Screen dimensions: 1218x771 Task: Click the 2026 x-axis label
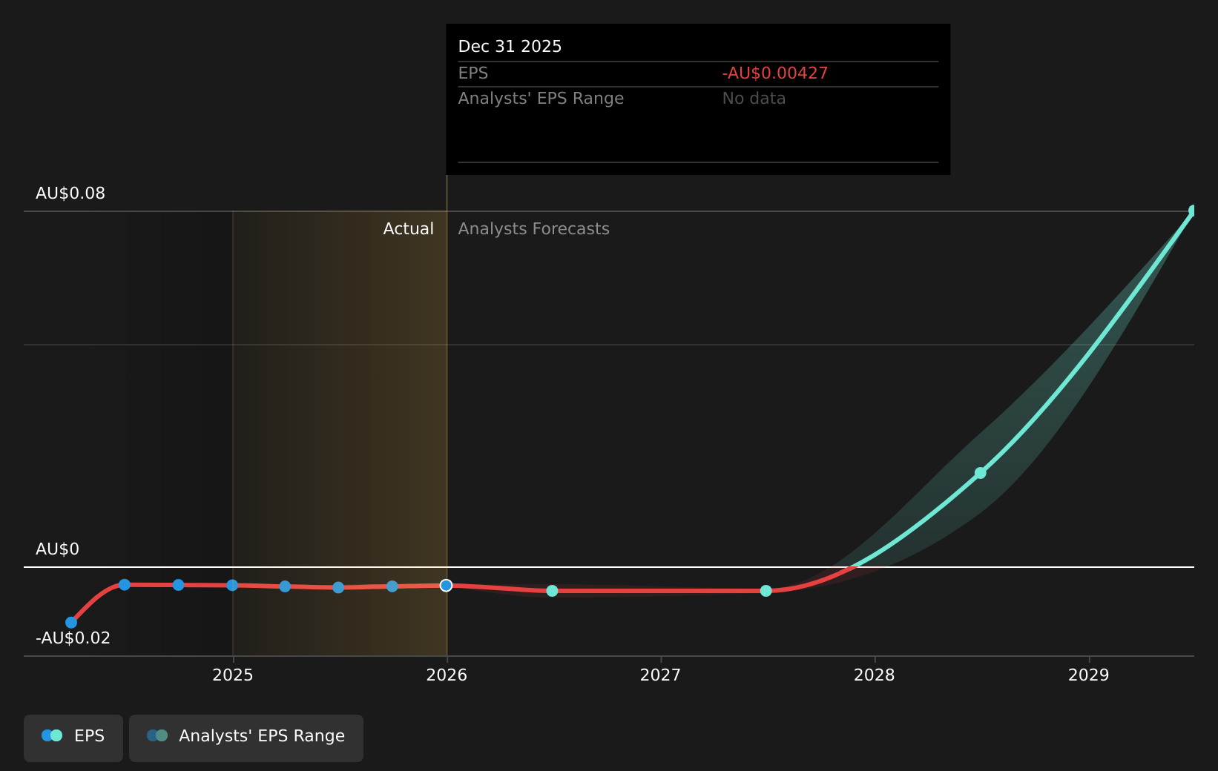[x=447, y=675]
